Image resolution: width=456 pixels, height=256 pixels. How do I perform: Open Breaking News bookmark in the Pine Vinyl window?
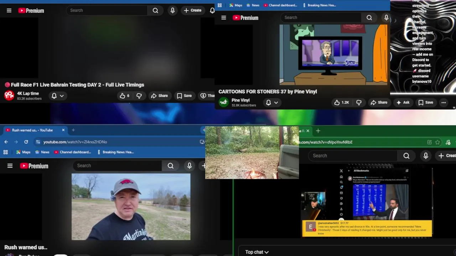pyautogui.click(x=320, y=5)
